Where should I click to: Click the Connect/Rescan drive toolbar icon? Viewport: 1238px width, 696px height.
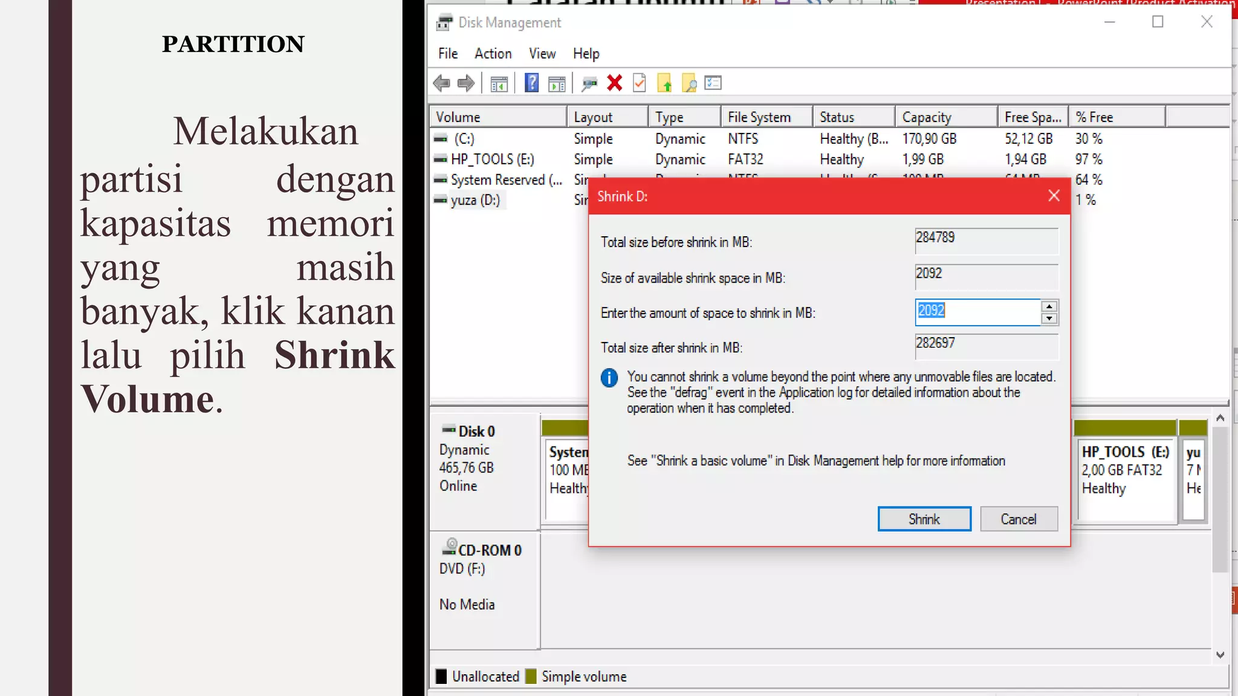(589, 83)
